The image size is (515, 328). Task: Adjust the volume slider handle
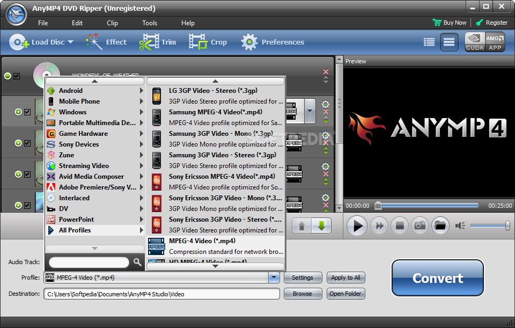click(507, 225)
